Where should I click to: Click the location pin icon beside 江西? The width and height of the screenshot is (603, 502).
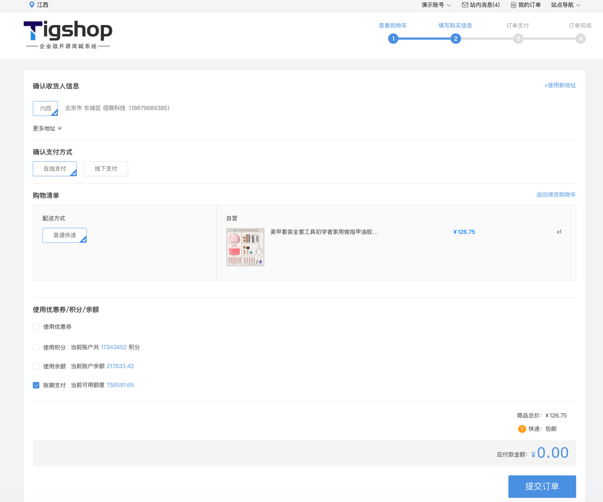point(32,5)
